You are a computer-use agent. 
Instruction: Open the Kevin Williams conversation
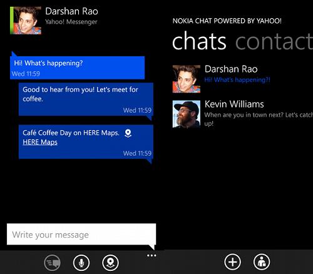[x=243, y=114]
